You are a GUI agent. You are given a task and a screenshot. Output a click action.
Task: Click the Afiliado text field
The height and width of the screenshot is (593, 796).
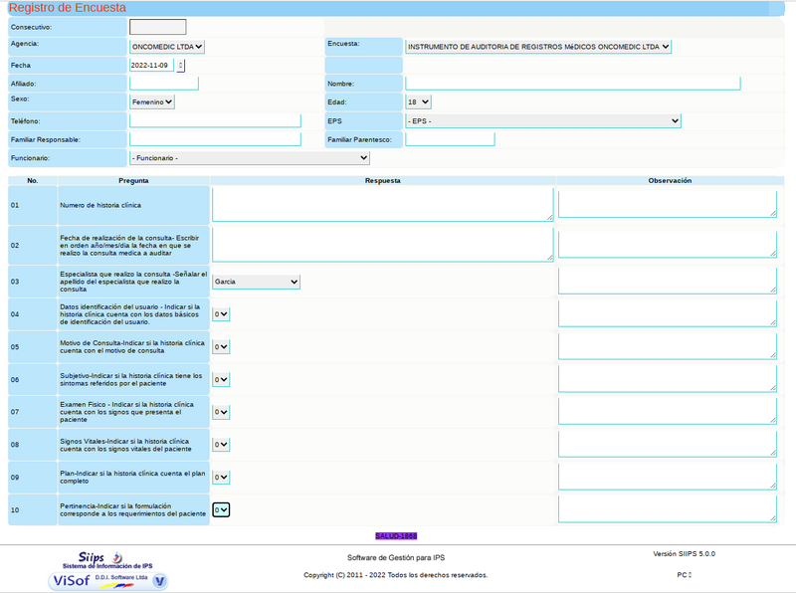point(164,84)
